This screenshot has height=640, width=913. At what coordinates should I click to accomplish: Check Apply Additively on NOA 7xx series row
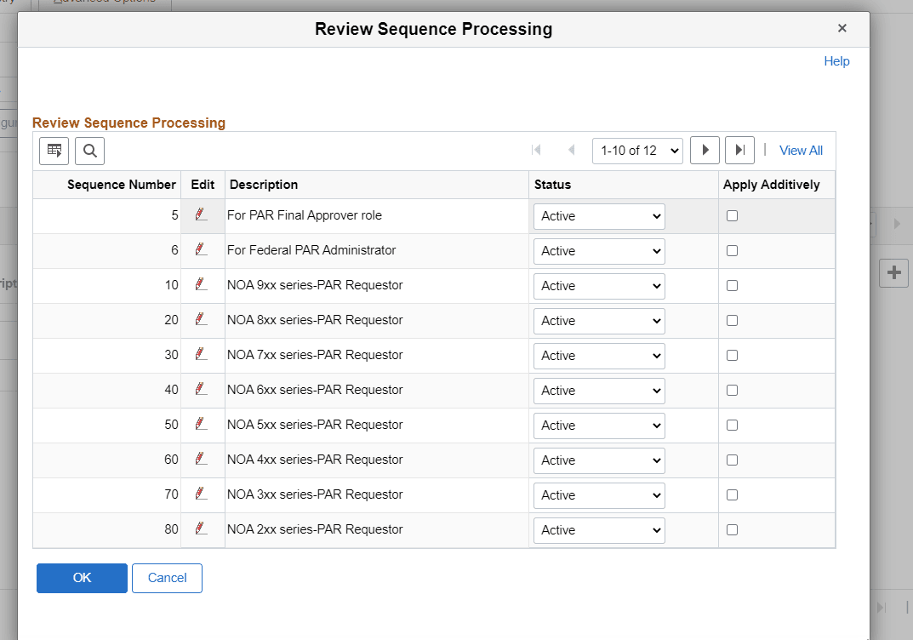(x=732, y=355)
